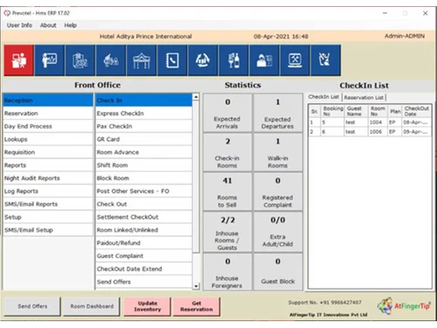Open the Front Office module (red reception icon)
Image resolution: width=437 pixels, height=328 pixels.
coord(18,60)
